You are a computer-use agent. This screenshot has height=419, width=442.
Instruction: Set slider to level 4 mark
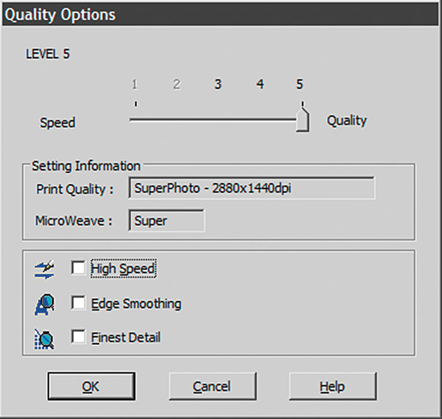point(260,120)
